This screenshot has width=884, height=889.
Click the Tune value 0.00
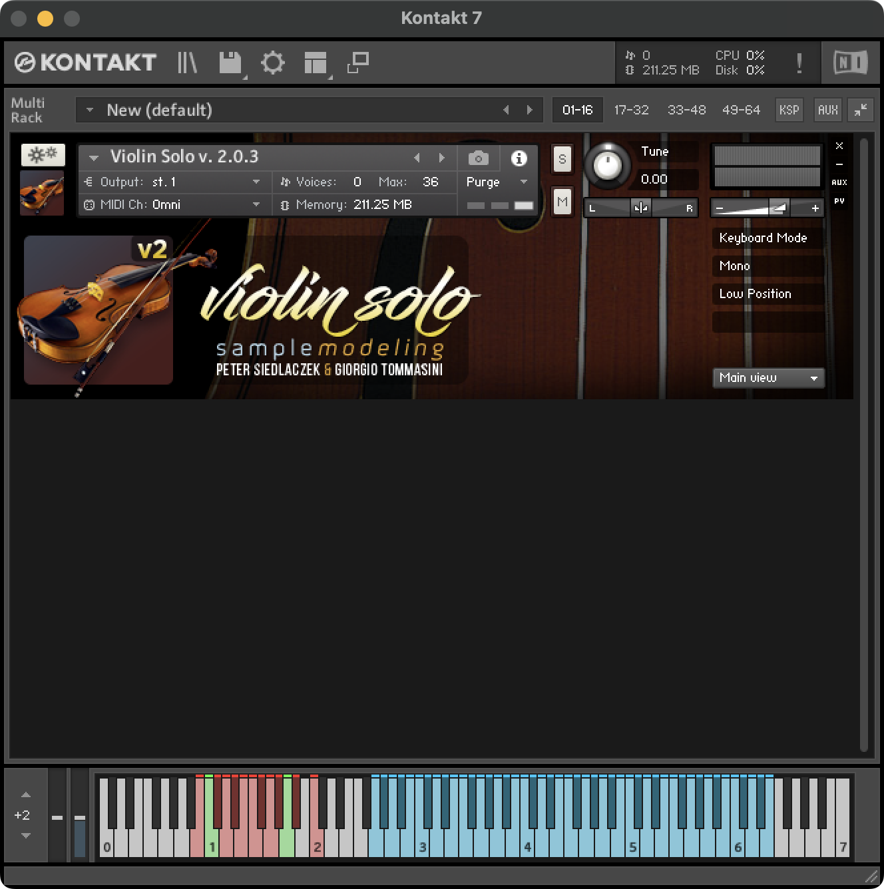click(654, 179)
